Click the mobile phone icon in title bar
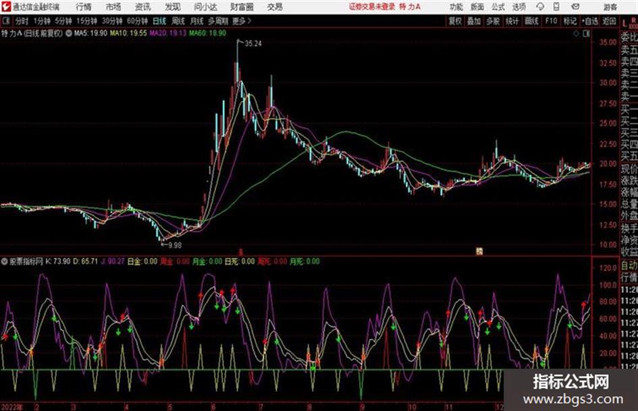Screen dimensions: 638x411 coord(556,7)
